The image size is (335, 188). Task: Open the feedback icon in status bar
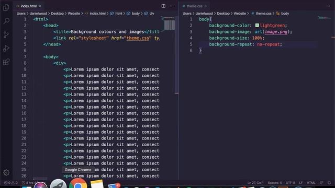pos(321,183)
